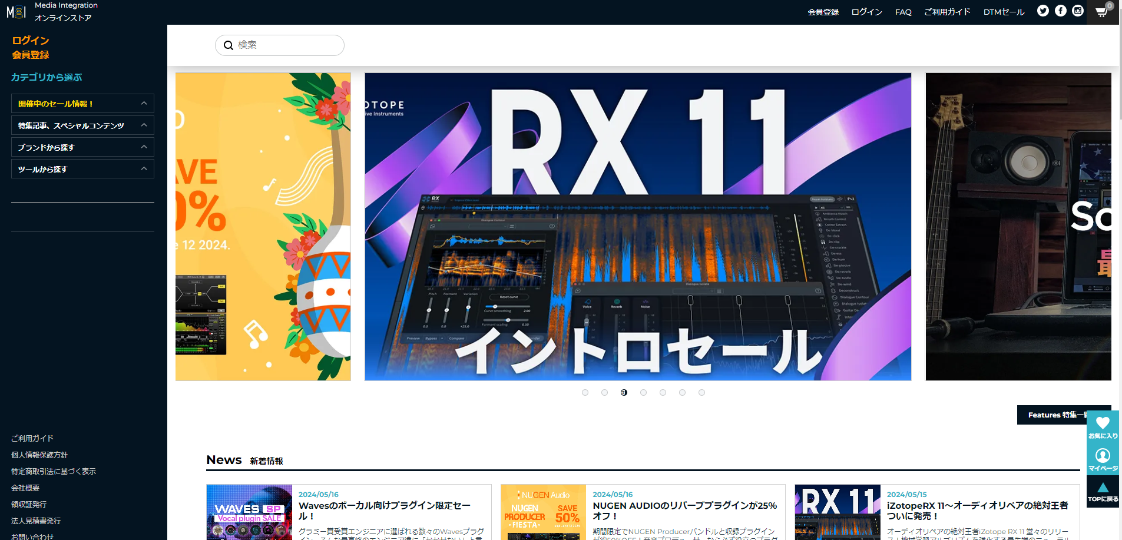Expand the 開催中のセール情報！ section
This screenshot has width=1122, height=540.
82,104
